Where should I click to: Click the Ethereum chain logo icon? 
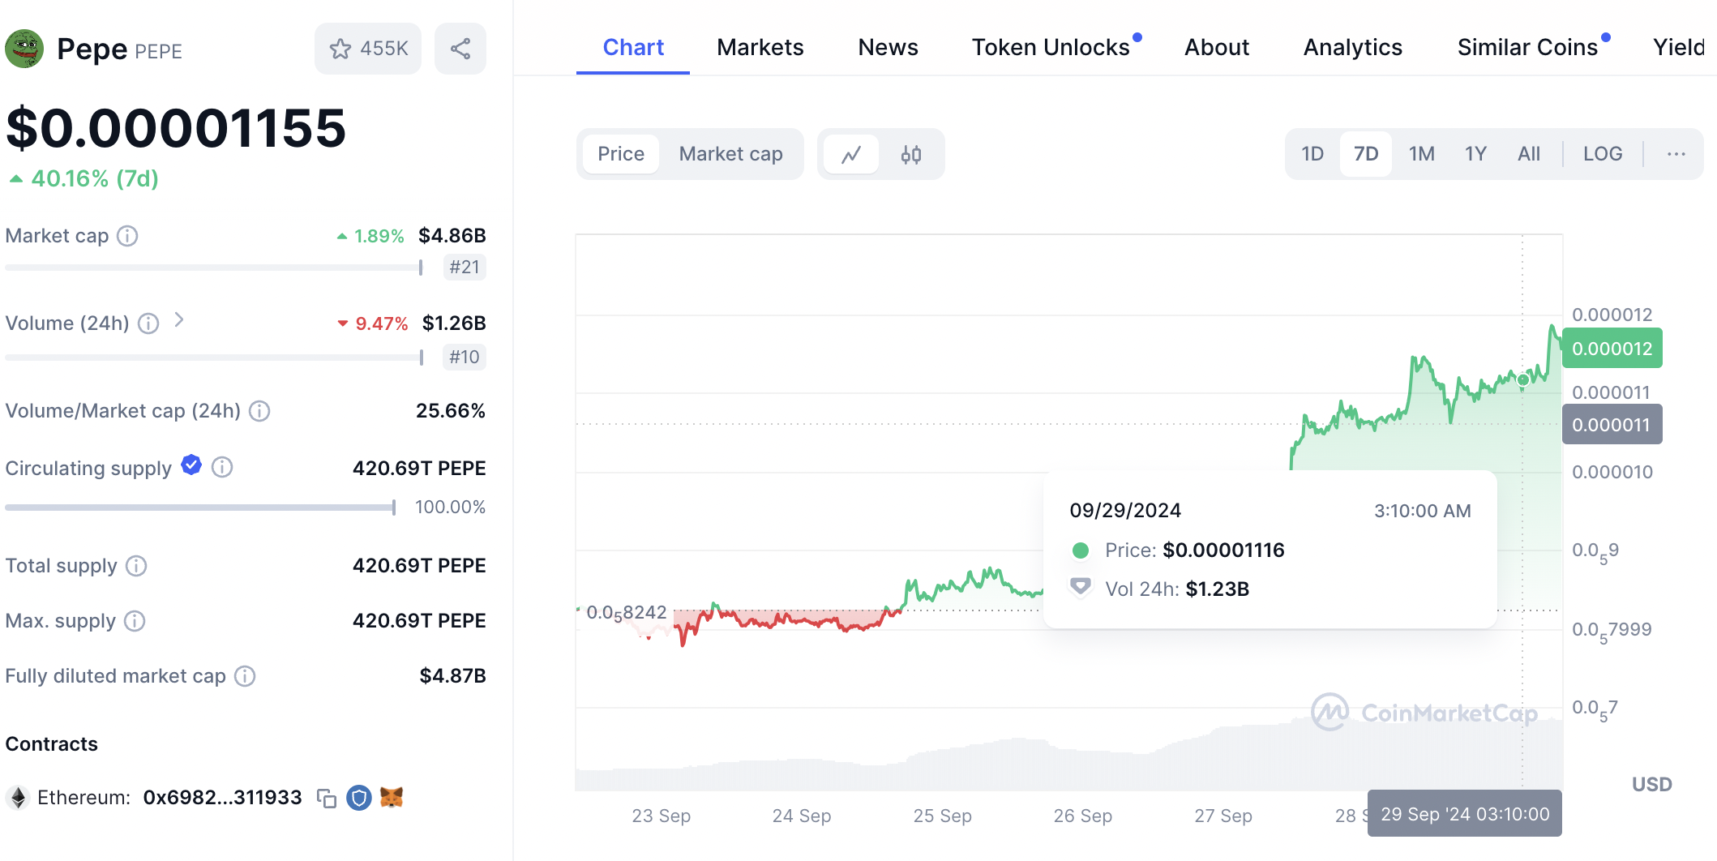[x=18, y=798]
